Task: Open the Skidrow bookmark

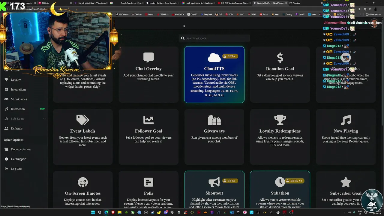Action: (136, 14)
